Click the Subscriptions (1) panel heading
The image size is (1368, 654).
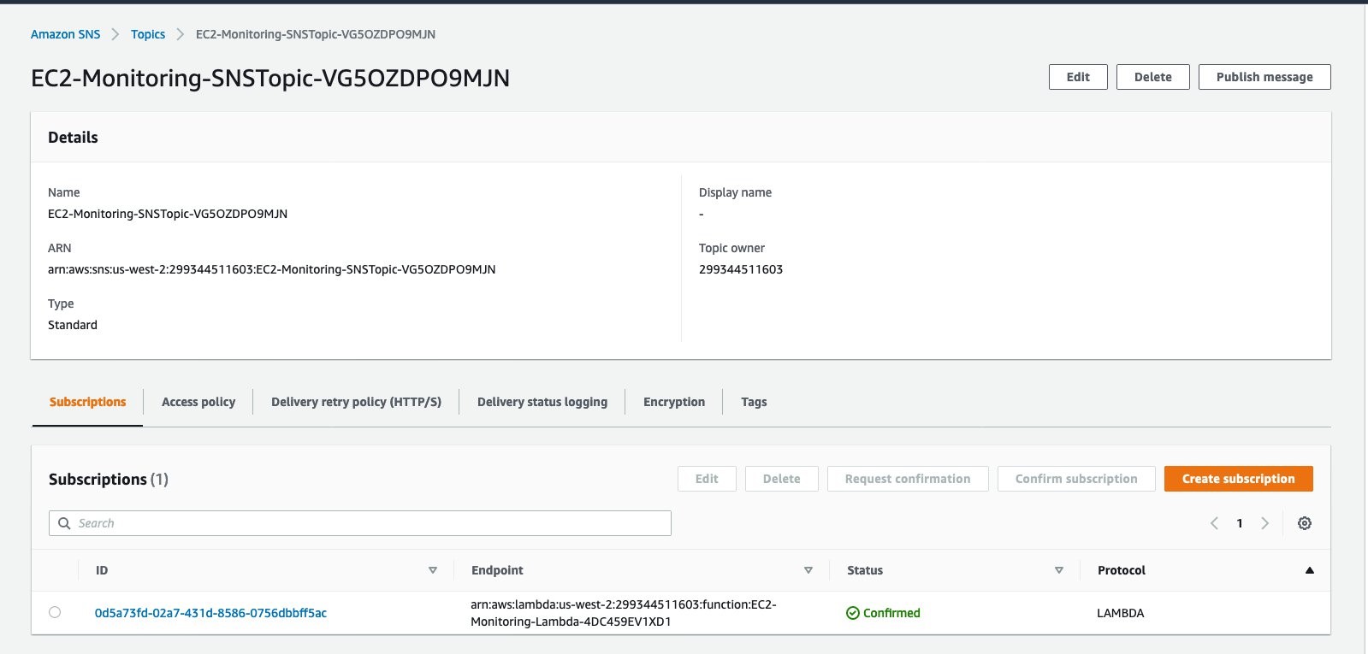[109, 480]
